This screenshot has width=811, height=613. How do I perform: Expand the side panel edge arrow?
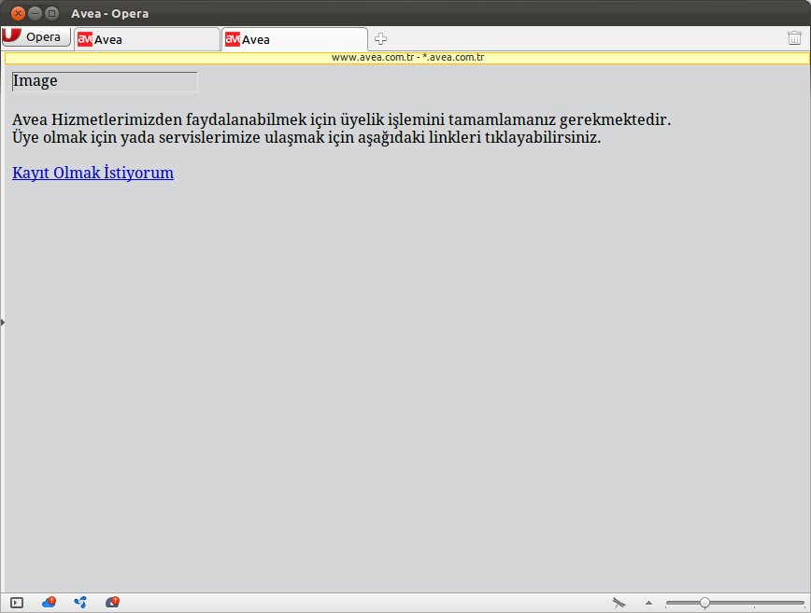[x=3, y=322]
